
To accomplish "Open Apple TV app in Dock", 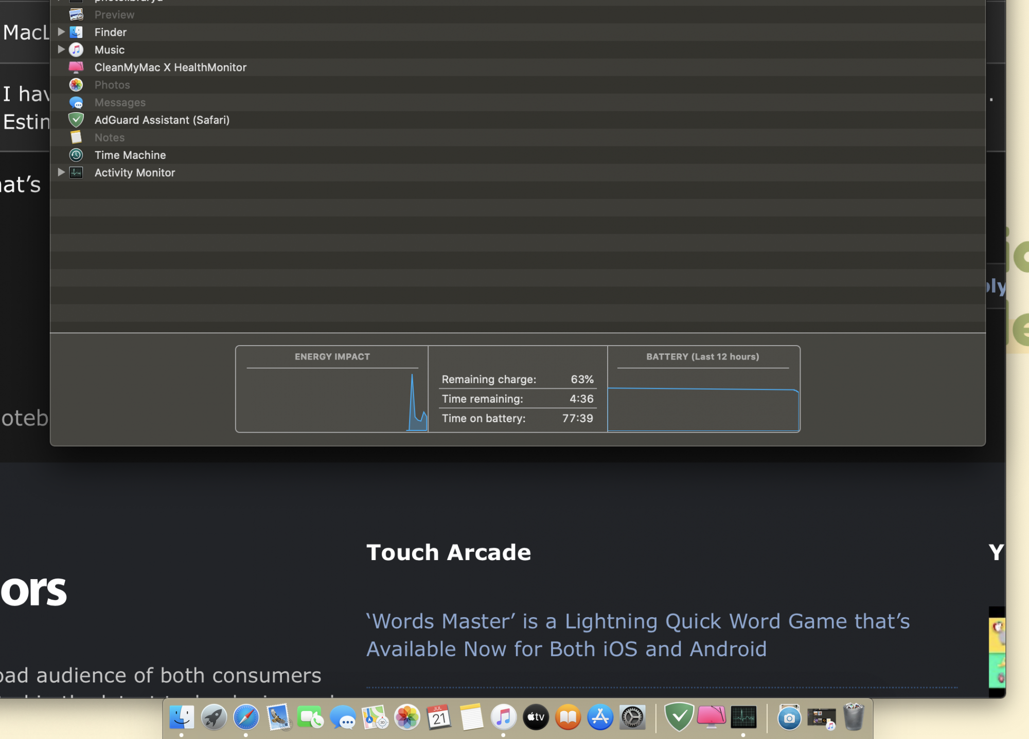I will 536,717.
